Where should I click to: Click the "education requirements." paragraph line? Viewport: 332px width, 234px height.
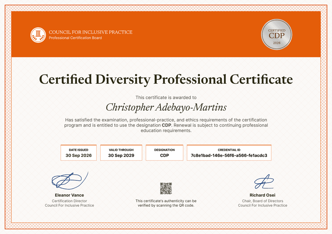(166, 131)
